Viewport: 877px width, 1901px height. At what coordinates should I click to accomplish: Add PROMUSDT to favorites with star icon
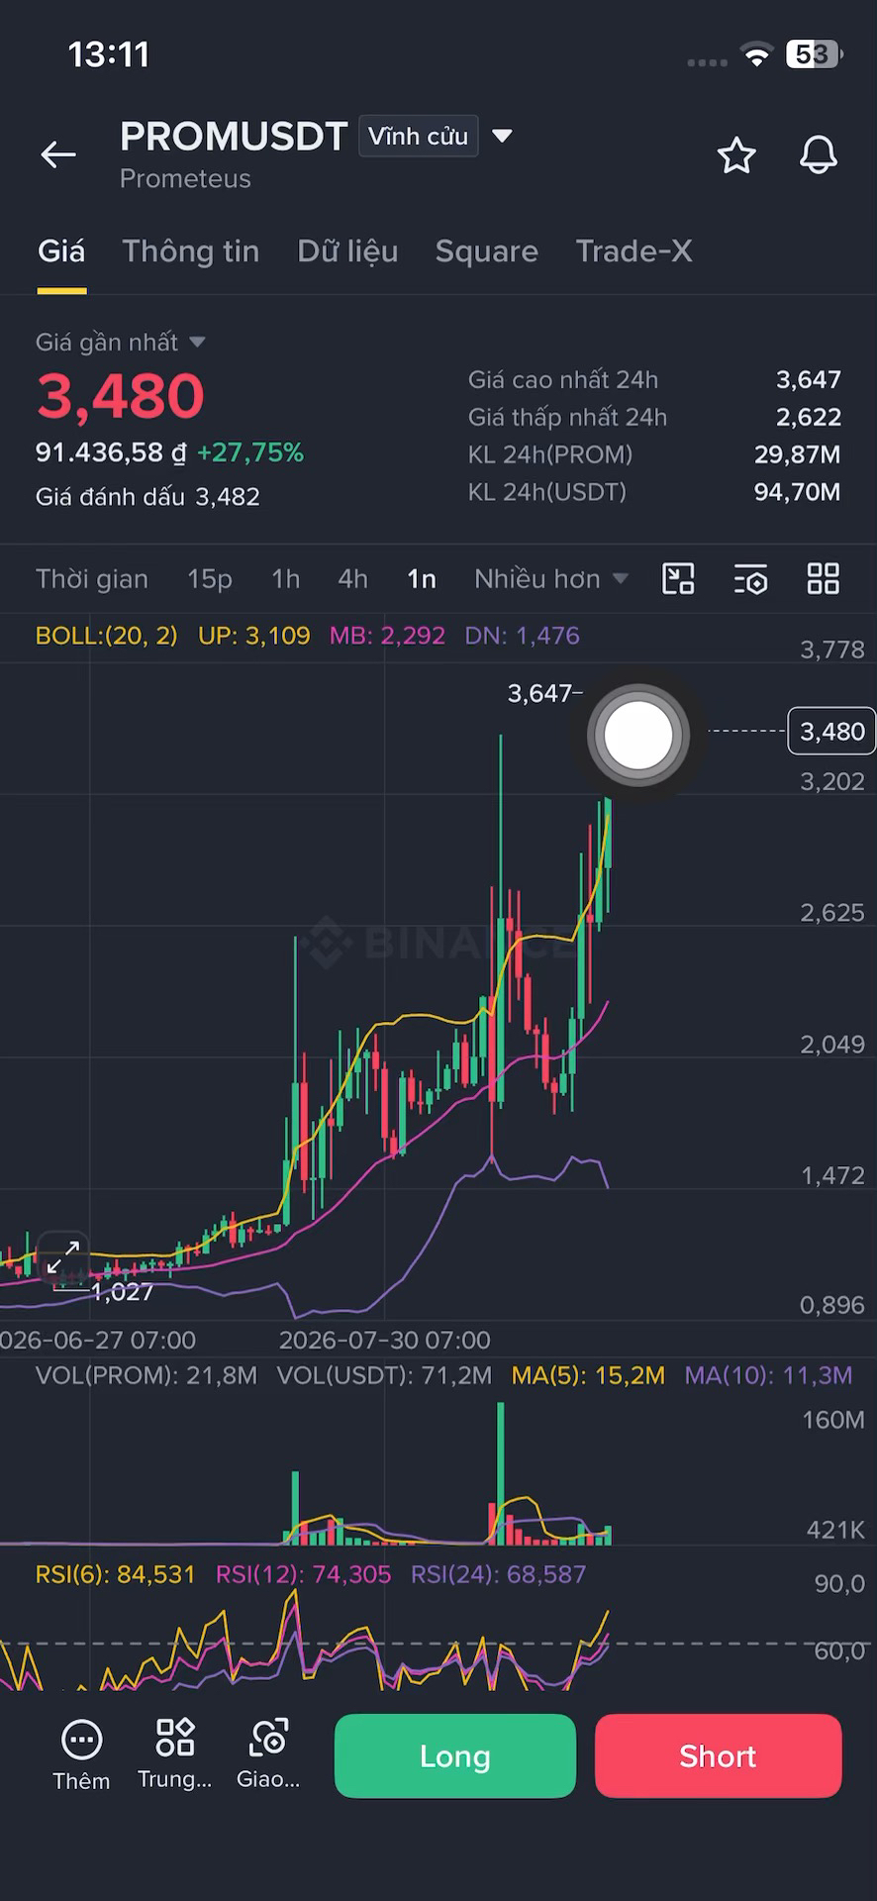(x=736, y=155)
